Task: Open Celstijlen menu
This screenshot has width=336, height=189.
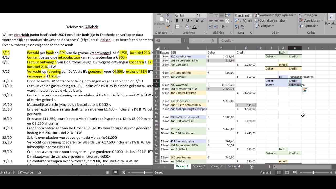Action: point(264,26)
